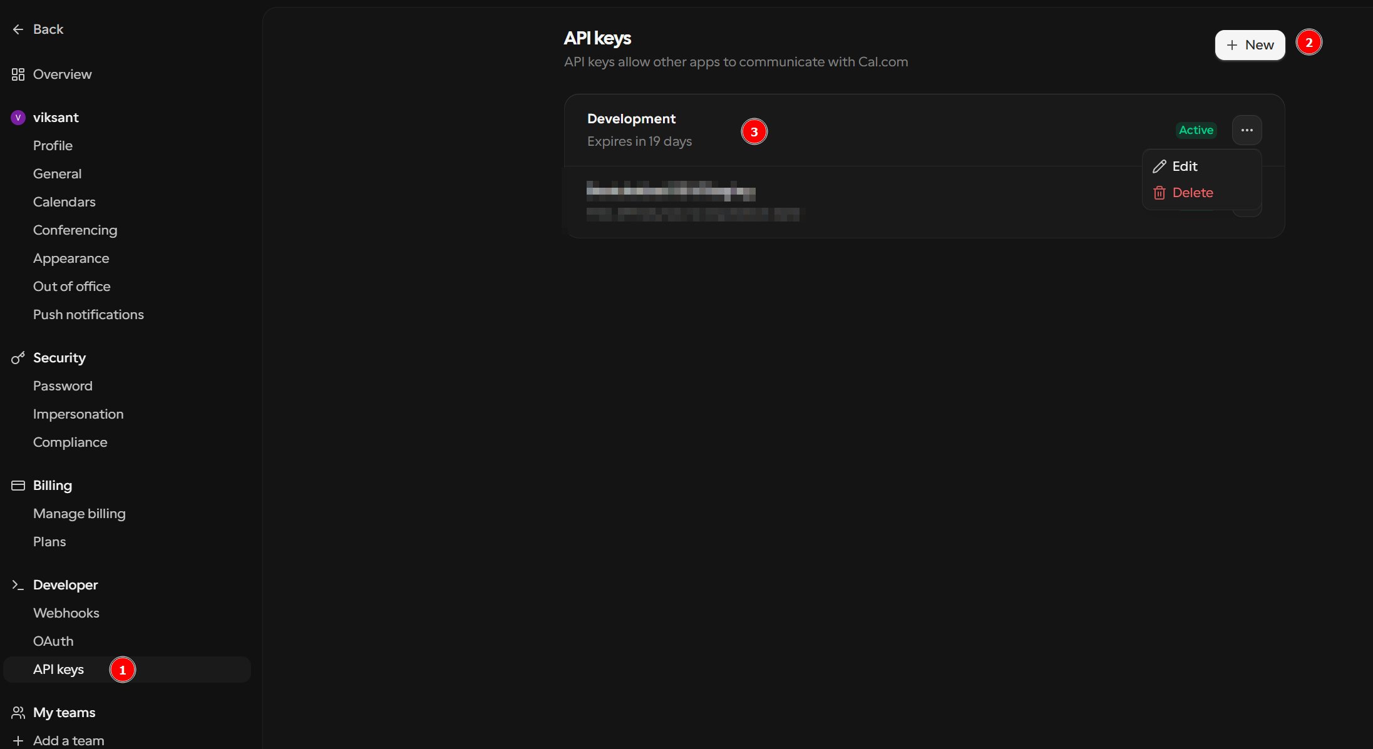This screenshot has height=749, width=1373.
Task: Open the Impersonation settings page
Action: click(78, 414)
